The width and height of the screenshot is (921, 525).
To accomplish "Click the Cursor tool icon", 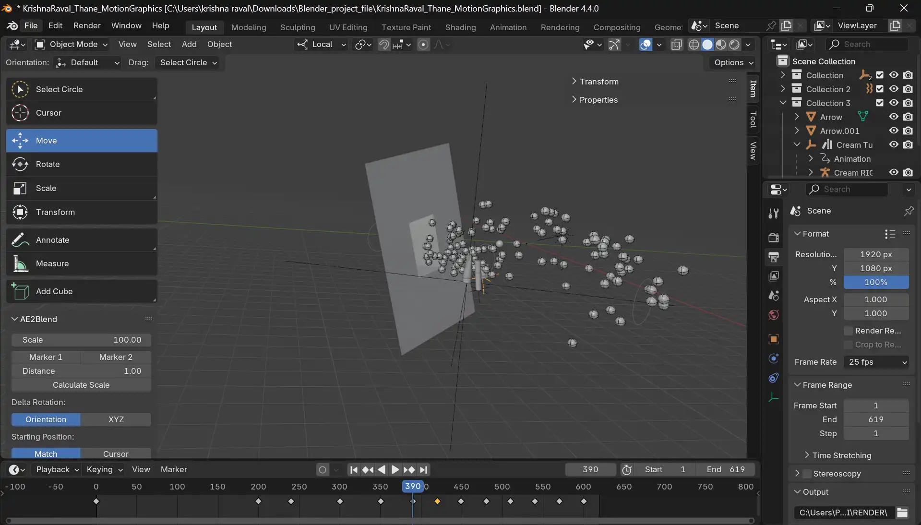I will coord(20,113).
